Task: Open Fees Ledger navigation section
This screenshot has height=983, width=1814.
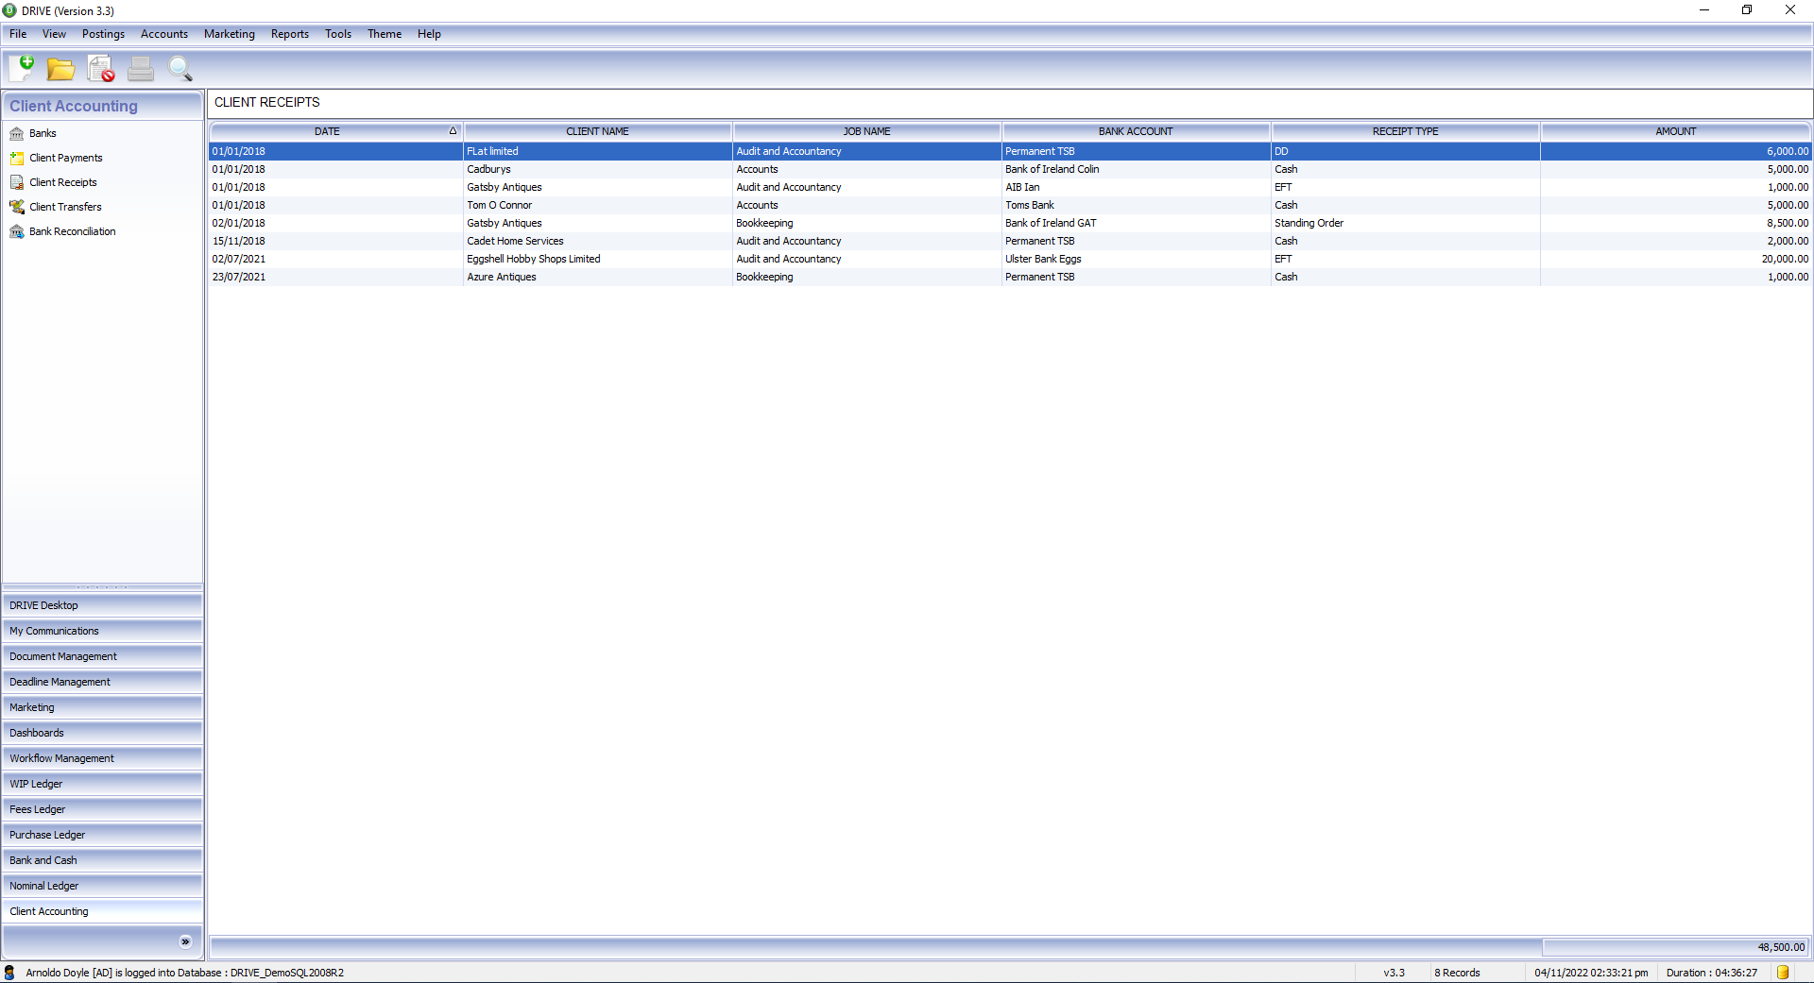Action: [x=102, y=809]
